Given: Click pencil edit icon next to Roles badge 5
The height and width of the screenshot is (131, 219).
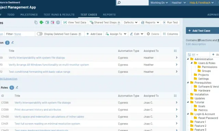Looking at the screenshot, I should click(x=17, y=87).
